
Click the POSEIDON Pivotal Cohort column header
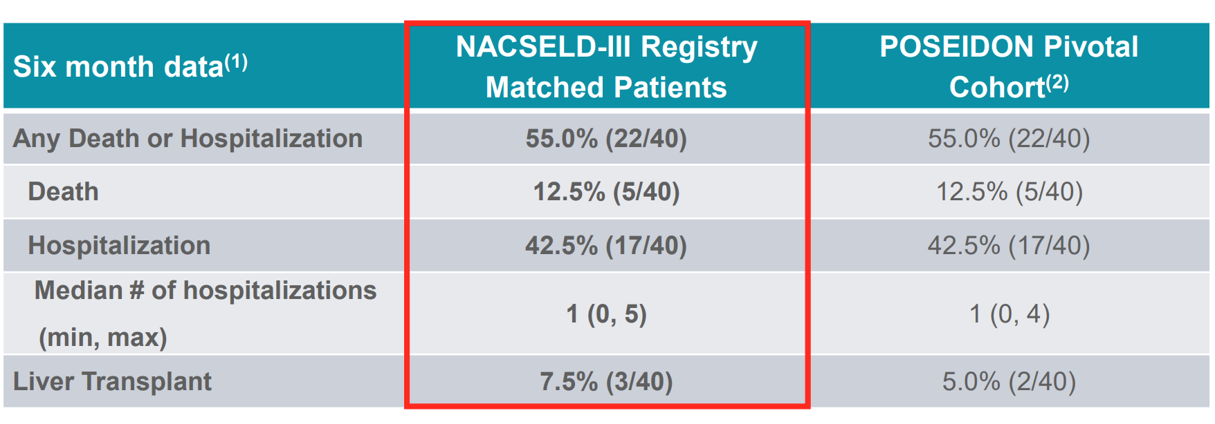click(1008, 67)
